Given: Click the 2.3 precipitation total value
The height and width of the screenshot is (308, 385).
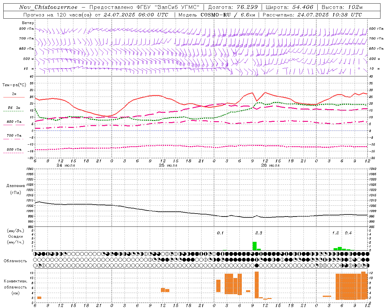Looking at the screenshot, I should (259, 233).
